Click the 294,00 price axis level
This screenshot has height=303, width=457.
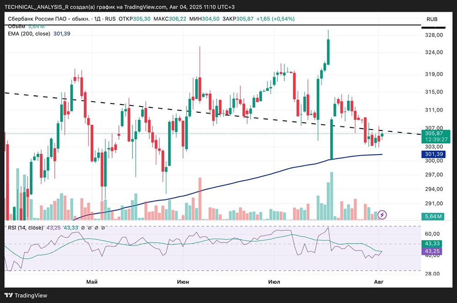434,189
